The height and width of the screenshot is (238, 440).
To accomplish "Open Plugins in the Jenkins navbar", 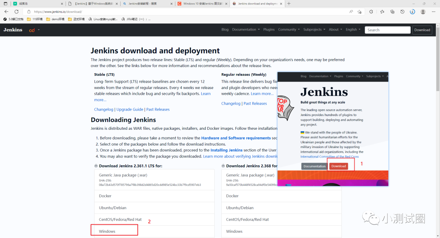I will click(x=269, y=29).
